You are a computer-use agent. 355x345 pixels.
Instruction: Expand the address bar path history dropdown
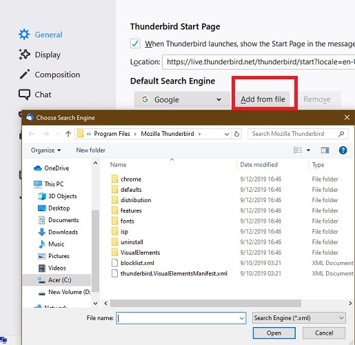coord(227,134)
